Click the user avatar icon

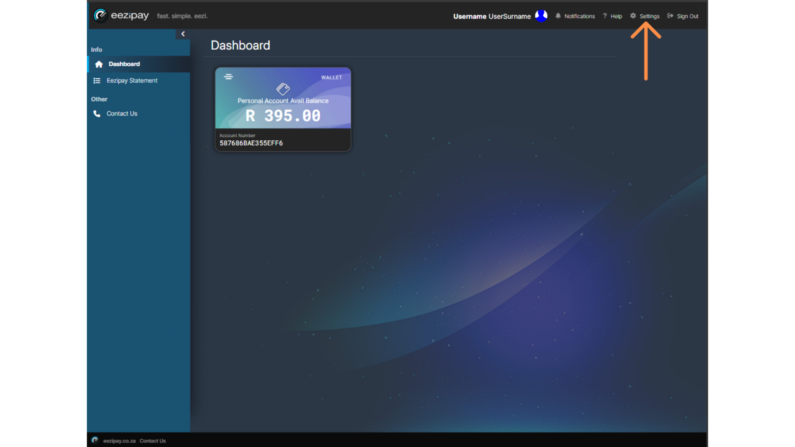point(541,16)
